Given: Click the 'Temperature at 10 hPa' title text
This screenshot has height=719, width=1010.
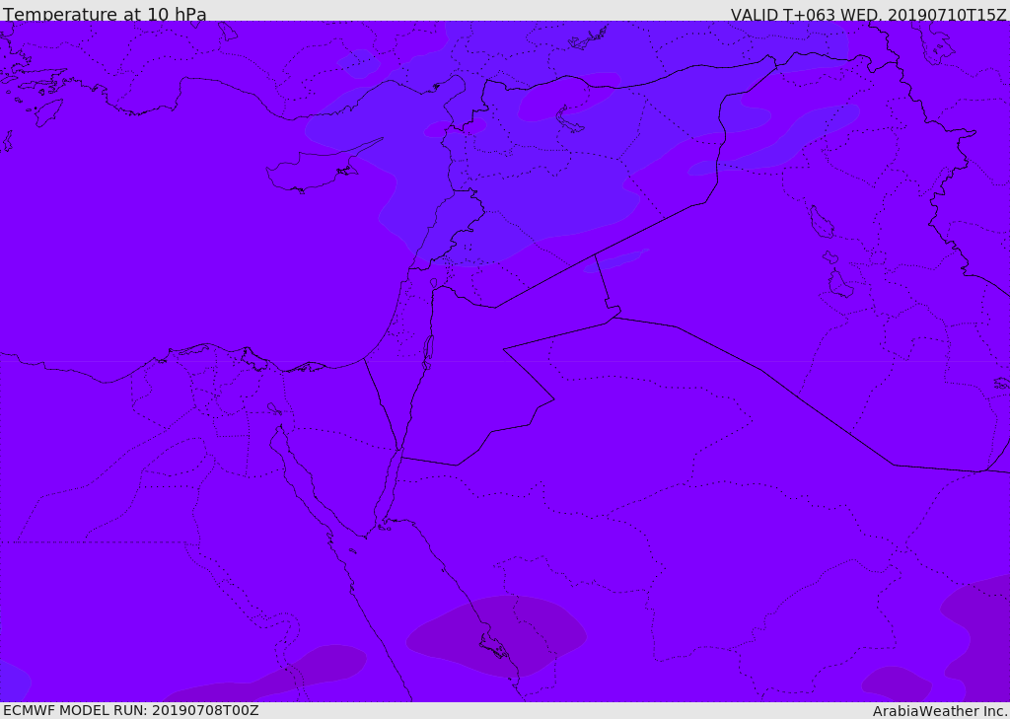Looking at the screenshot, I should 105,14.
